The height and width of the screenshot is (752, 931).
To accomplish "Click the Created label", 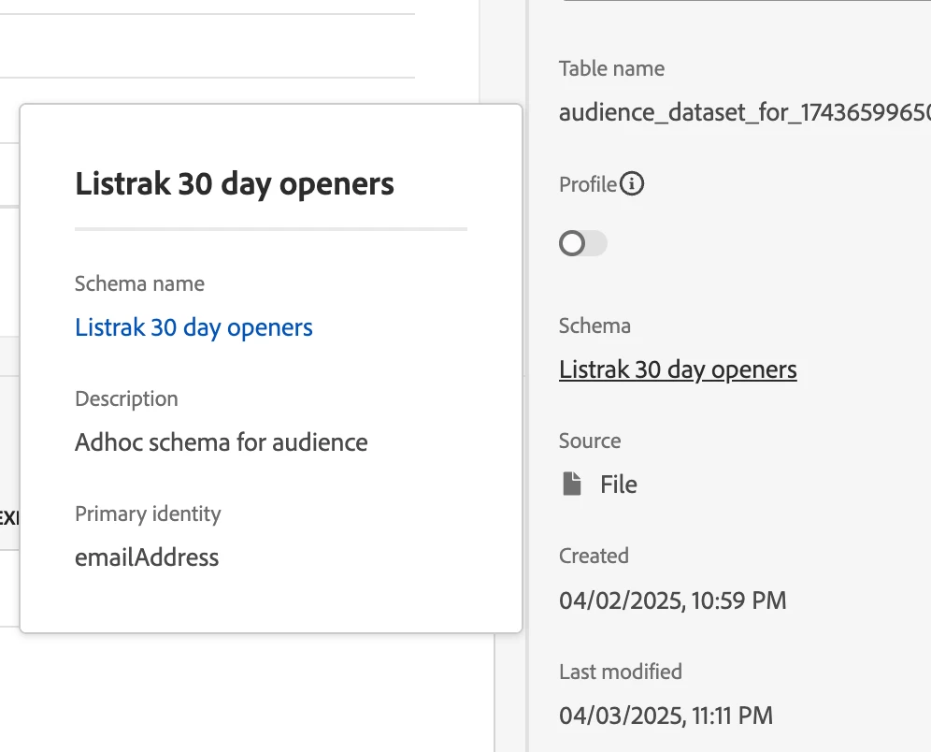I will click(594, 556).
